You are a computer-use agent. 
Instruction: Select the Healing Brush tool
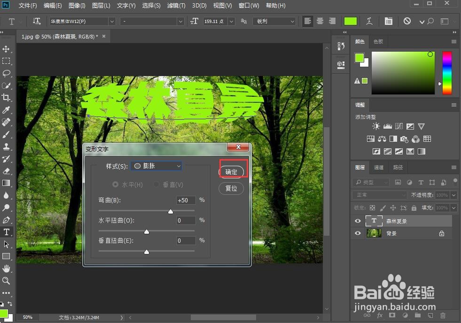click(6, 122)
